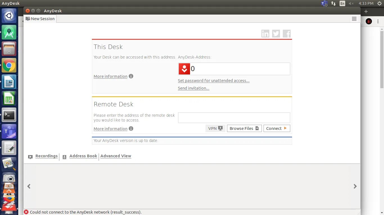This screenshot has width=384, height=215.
Task: Click the Browse Files button
Action: click(x=244, y=128)
